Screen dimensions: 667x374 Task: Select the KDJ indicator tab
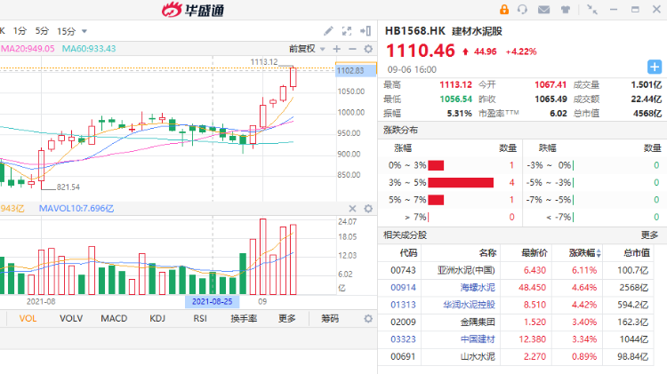coord(157,318)
